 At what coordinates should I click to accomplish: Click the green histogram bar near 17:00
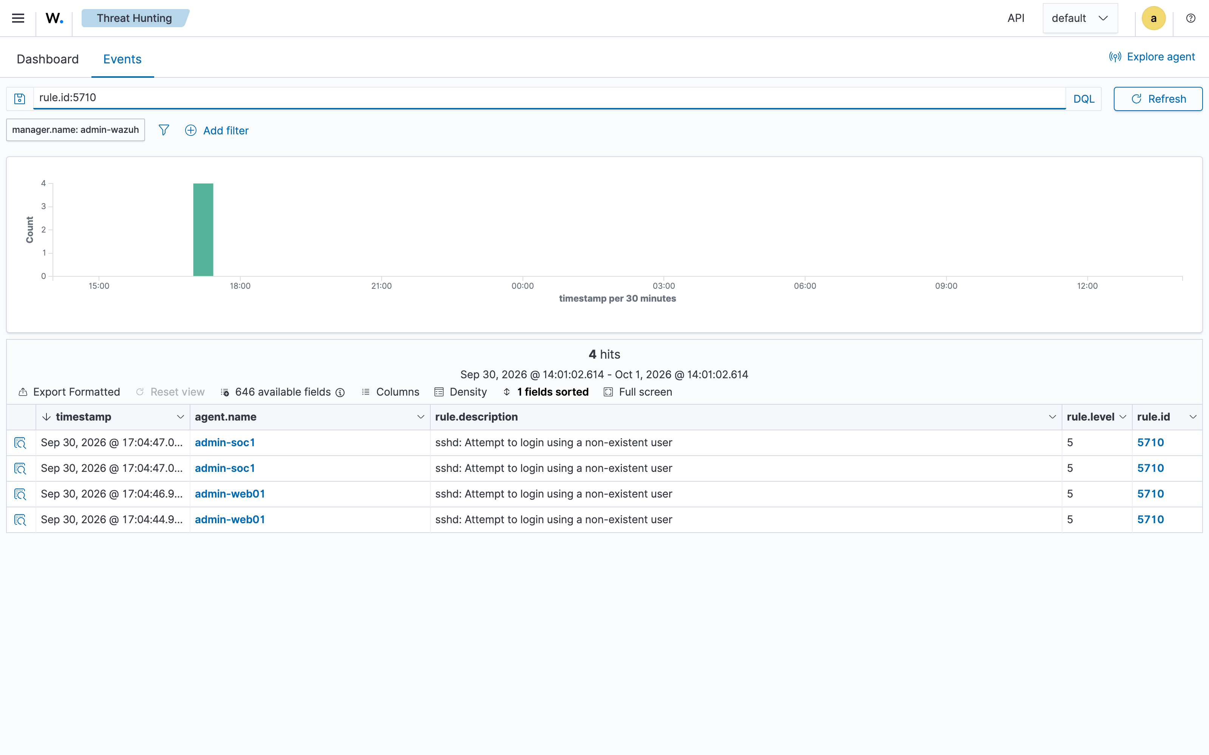click(x=203, y=230)
